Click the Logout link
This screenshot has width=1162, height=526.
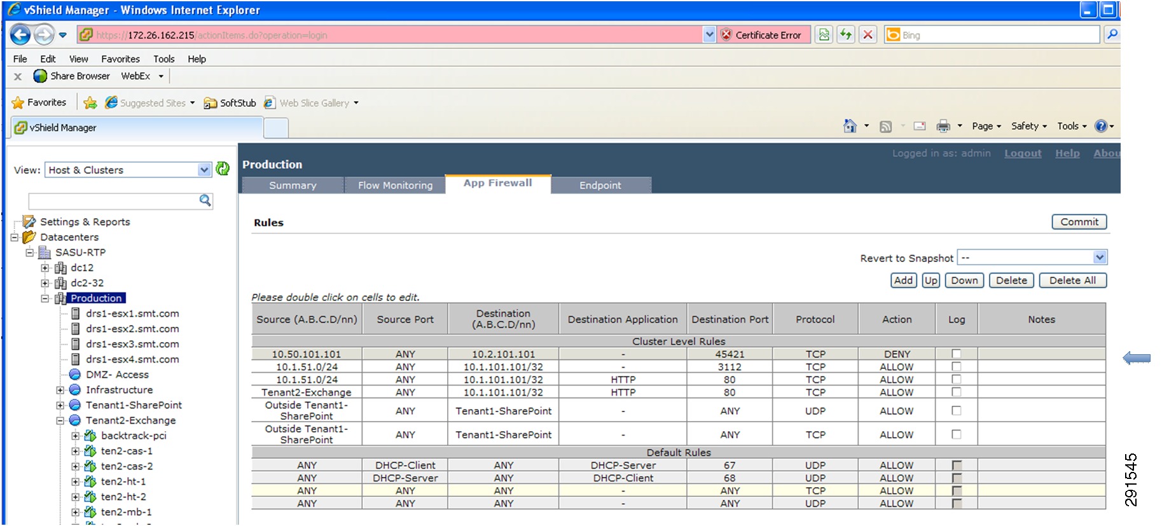click(1023, 153)
